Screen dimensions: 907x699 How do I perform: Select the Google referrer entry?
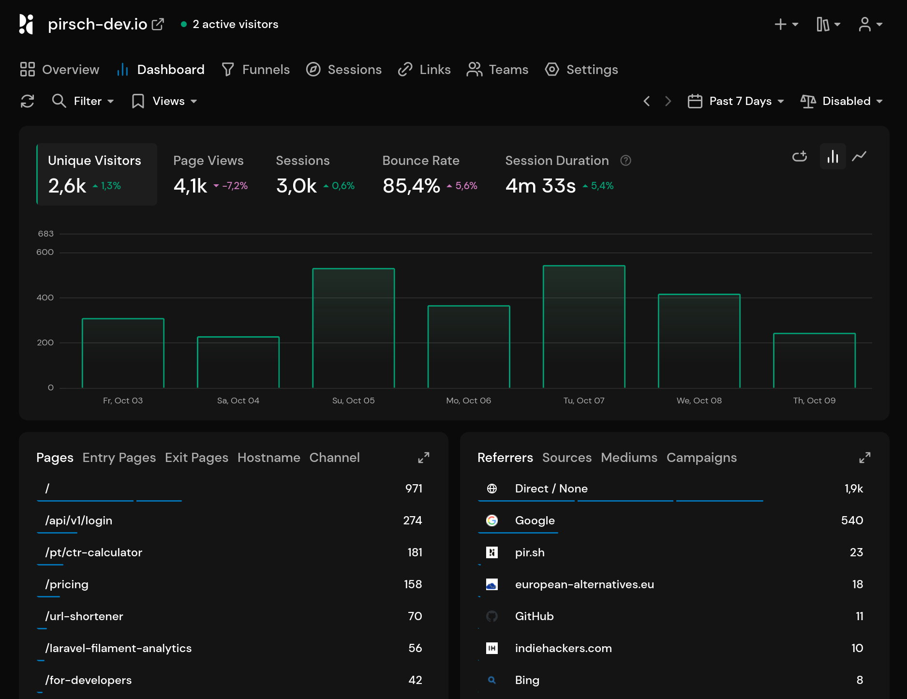[x=535, y=521]
